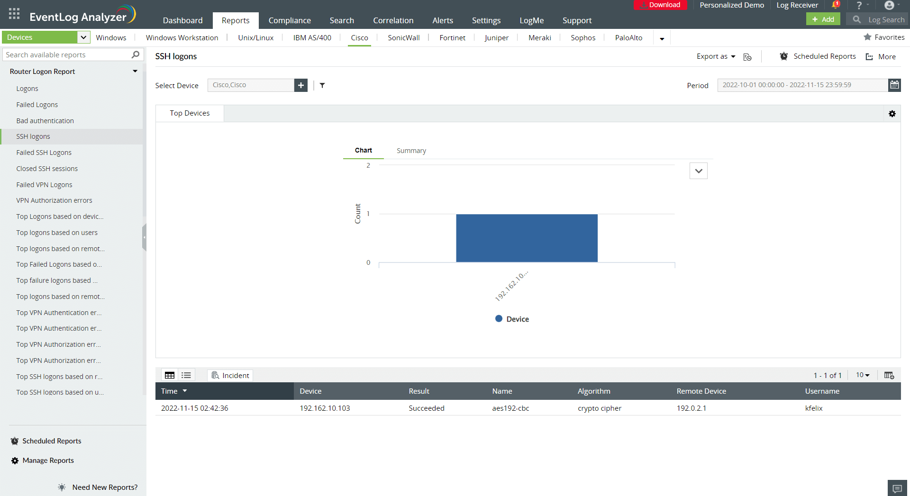Viewport: 910px width, 496px height.
Task: Click the Select Device input field
Action: click(251, 85)
